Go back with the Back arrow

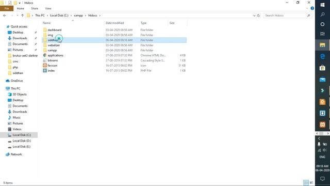tap(5, 16)
